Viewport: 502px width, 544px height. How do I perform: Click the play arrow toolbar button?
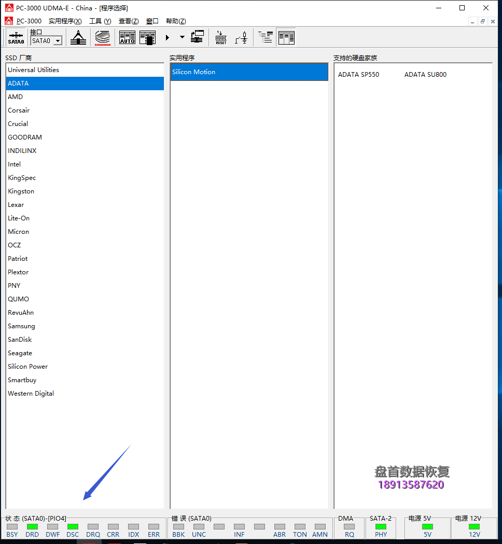(167, 37)
